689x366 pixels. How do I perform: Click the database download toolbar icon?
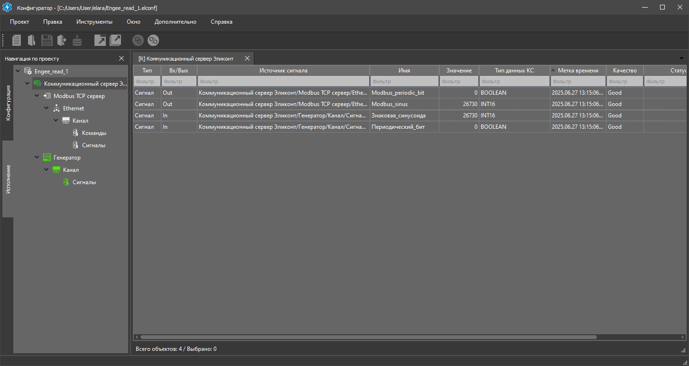tap(77, 41)
